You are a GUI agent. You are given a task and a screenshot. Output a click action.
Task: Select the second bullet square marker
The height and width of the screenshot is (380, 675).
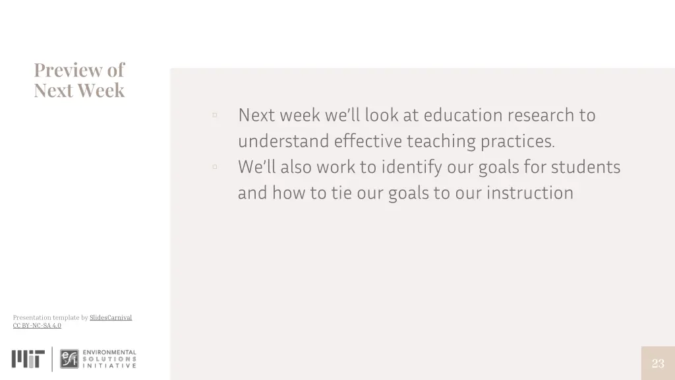tap(214, 167)
